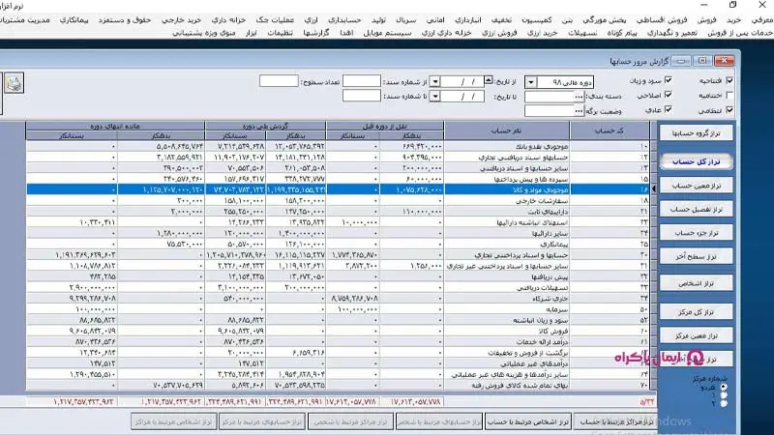
Task: Open the فروش اقساطی menu
Action: pos(662,20)
